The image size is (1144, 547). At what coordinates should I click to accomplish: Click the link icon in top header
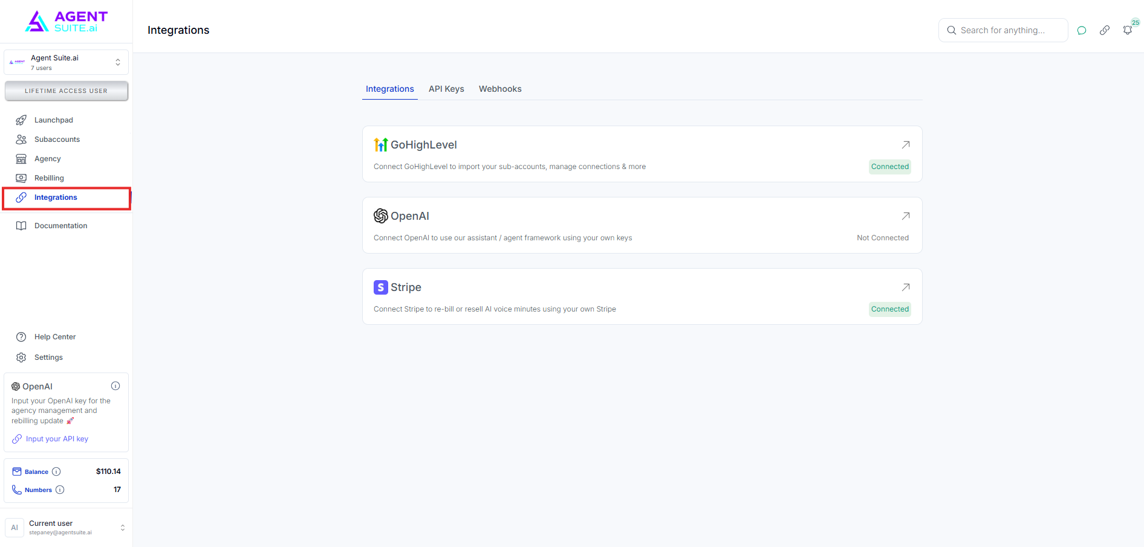click(x=1105, y=30)
